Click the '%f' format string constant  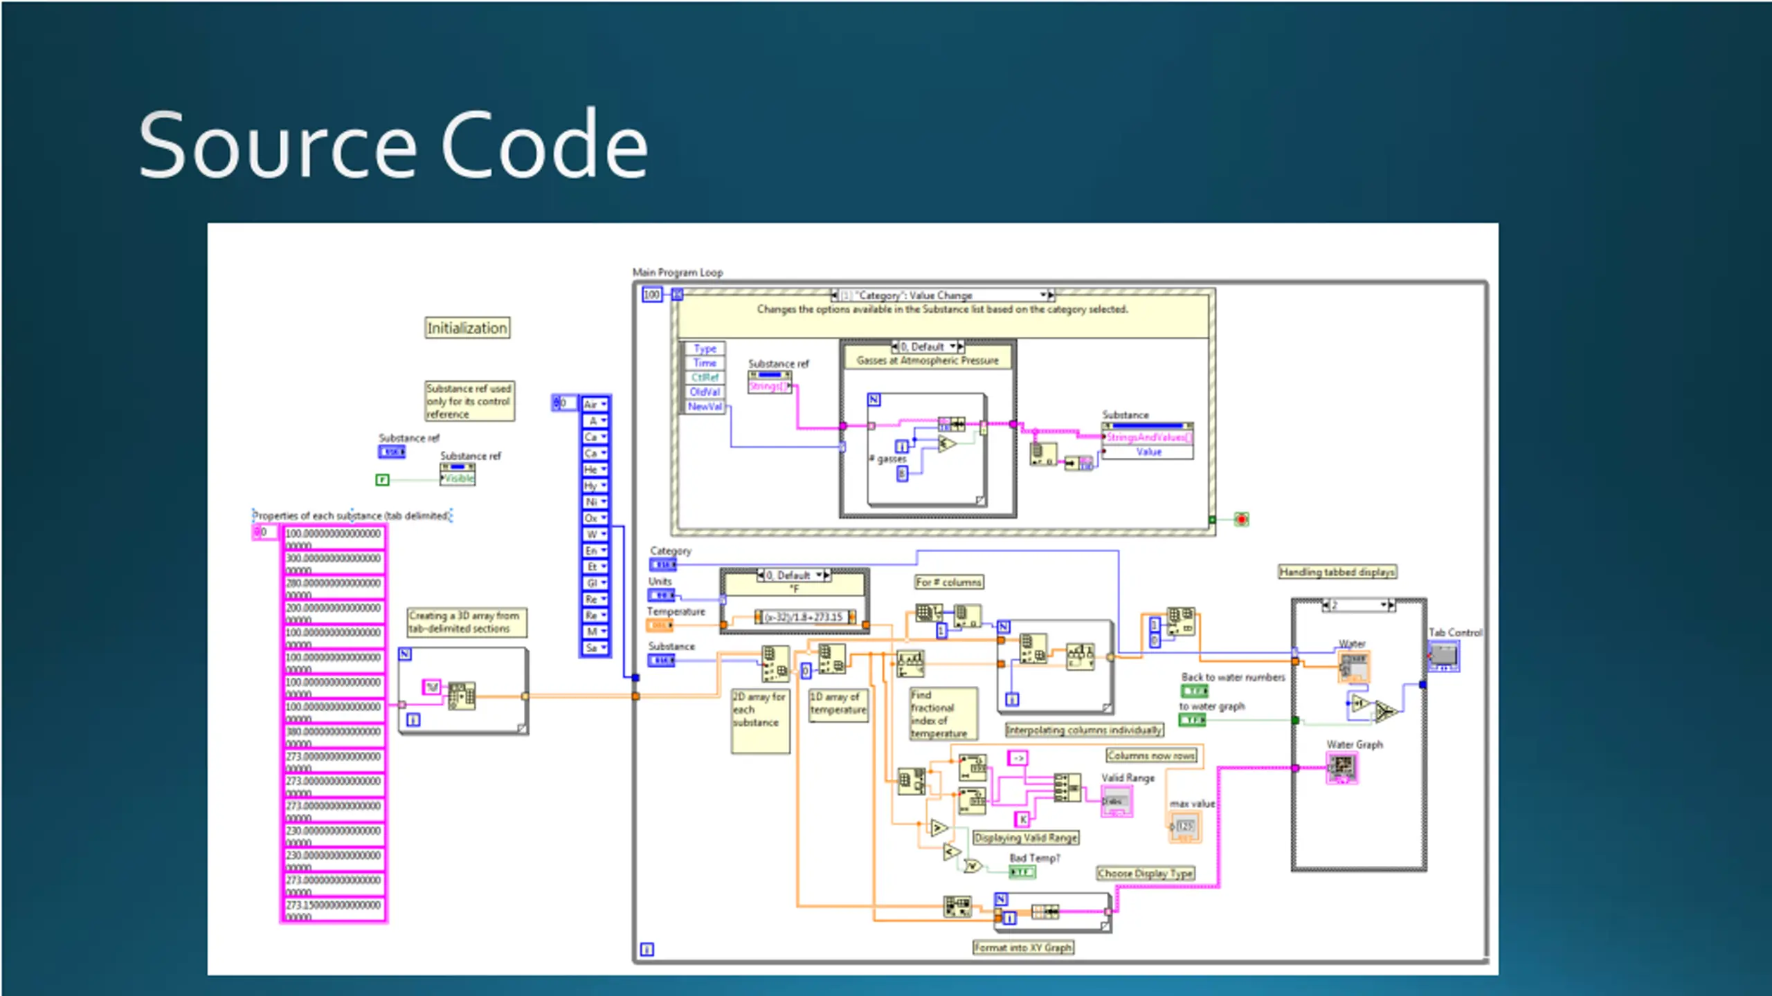(432, 687)
